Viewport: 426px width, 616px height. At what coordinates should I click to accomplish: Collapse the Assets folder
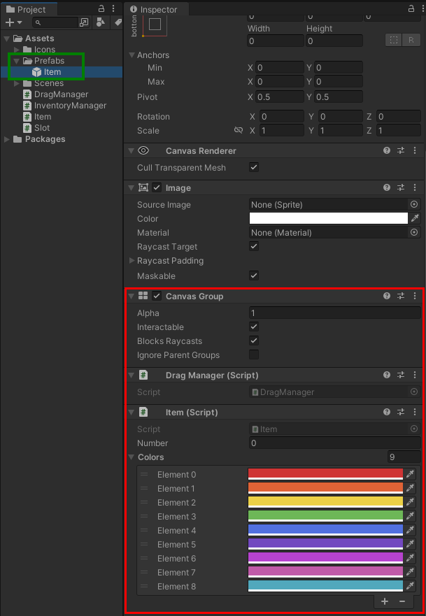pos(7,38)
